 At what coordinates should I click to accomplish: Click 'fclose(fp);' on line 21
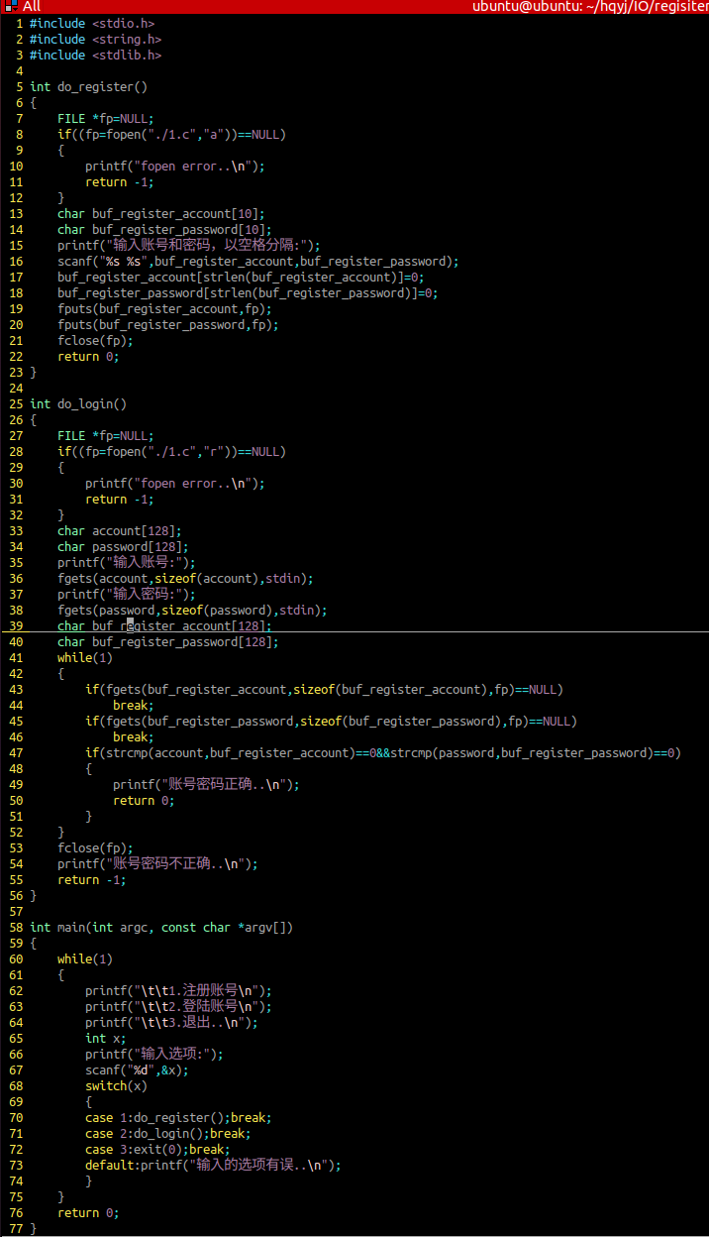(95, 341)
